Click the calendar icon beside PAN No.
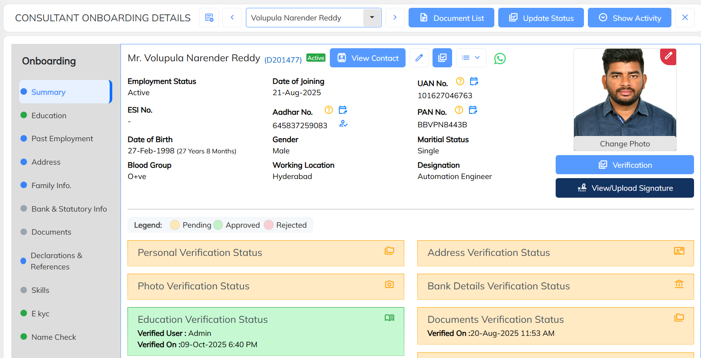 473,110
